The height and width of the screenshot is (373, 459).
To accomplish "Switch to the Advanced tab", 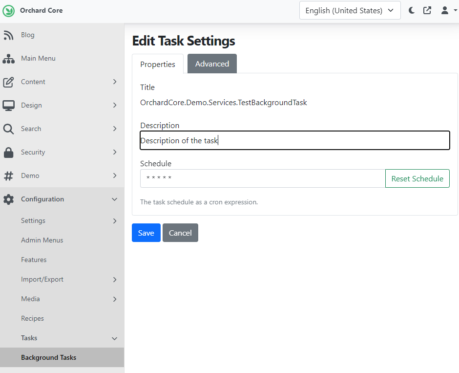I will pos(212,64).
